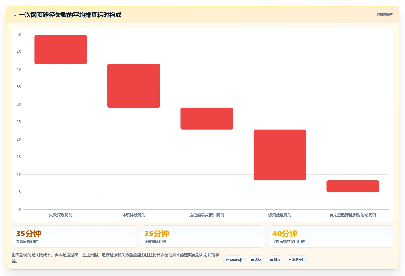Click the lightning icon beside the chart title
Screen dimensions: 405x276
pos(14,15)
